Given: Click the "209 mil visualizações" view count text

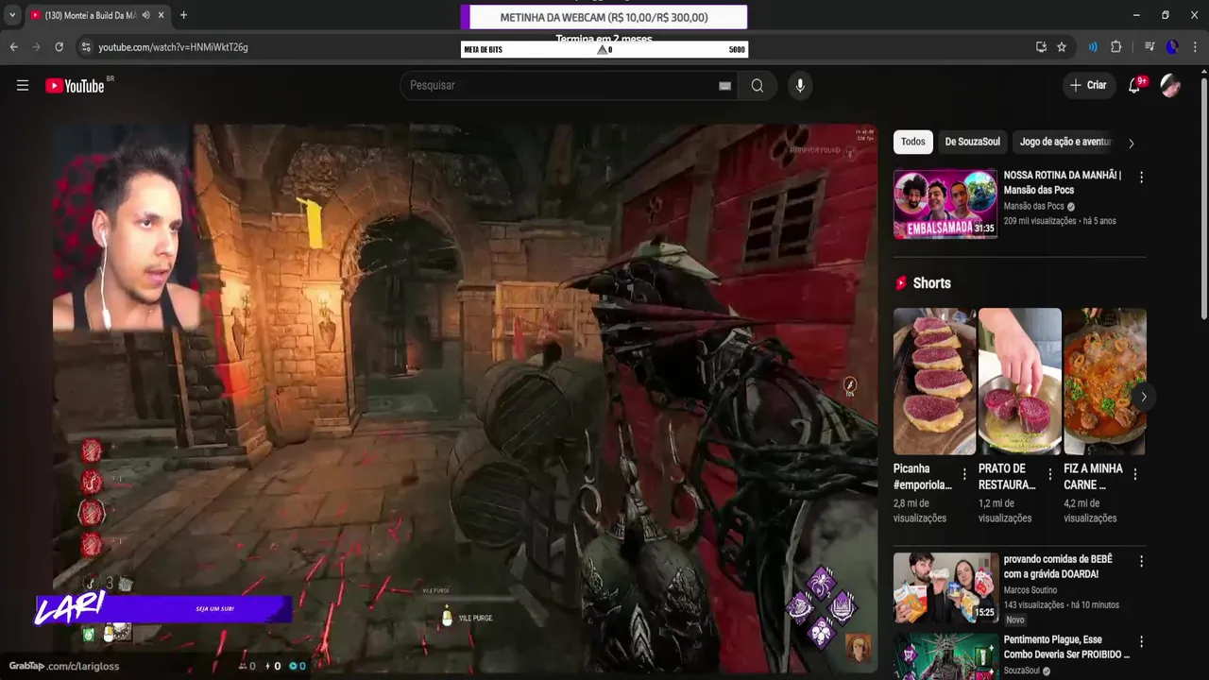Looking at the screenshot, I should [x=1040, y=221].
